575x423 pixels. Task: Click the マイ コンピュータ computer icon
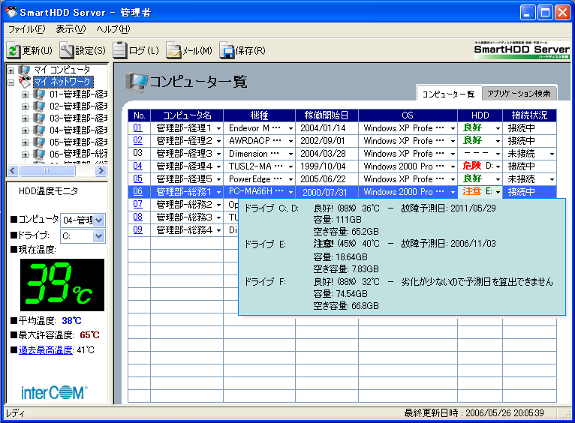[24, 70]
